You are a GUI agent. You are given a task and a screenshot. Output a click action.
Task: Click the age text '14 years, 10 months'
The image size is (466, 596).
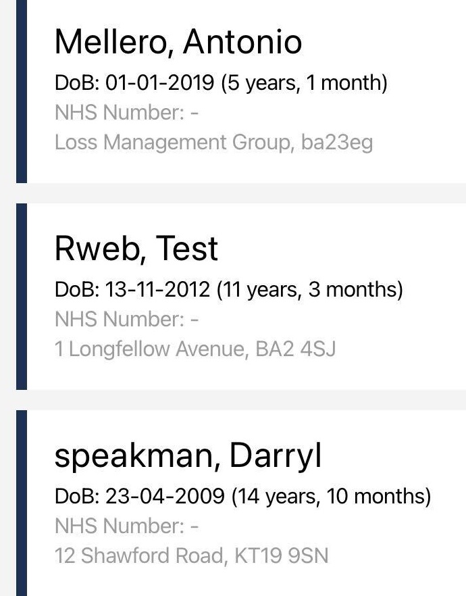(x=332, y=497)
